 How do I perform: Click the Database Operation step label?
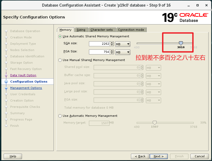click(25, 31)
